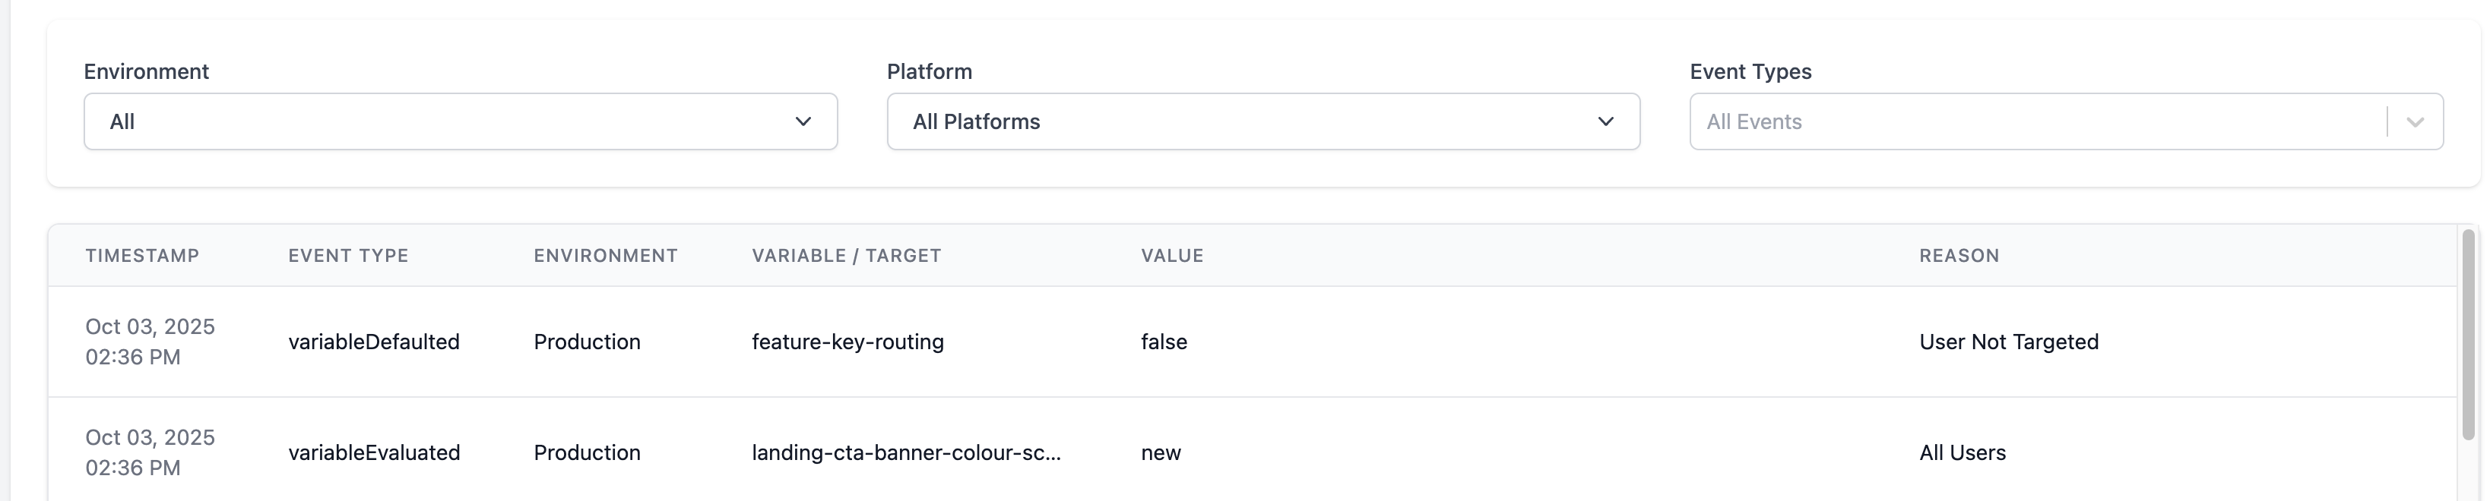Click the Environment table column header
Viewport: 2490px width, 501px height.
coord(605,256)
